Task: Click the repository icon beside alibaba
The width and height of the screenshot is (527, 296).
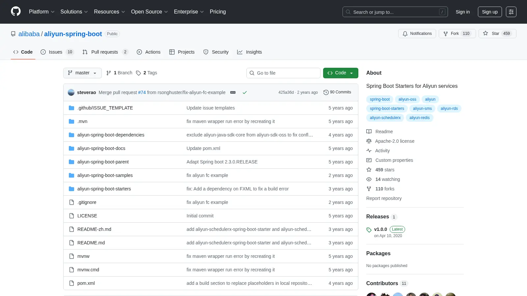Action: point(13,34)
